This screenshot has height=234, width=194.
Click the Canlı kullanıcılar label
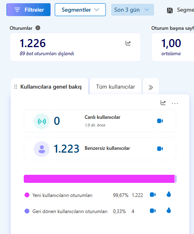pos(103,117)
